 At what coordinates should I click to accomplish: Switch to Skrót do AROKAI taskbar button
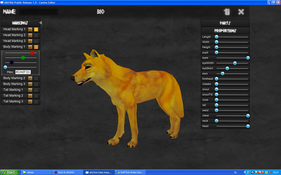pyautogui.click(x=67, y=172)
